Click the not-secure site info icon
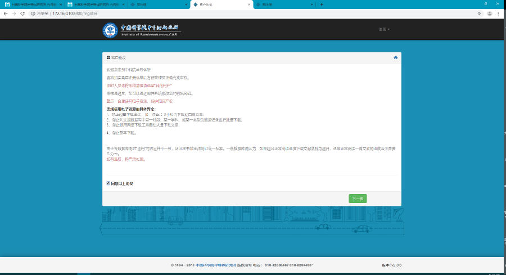 [34, 13]
